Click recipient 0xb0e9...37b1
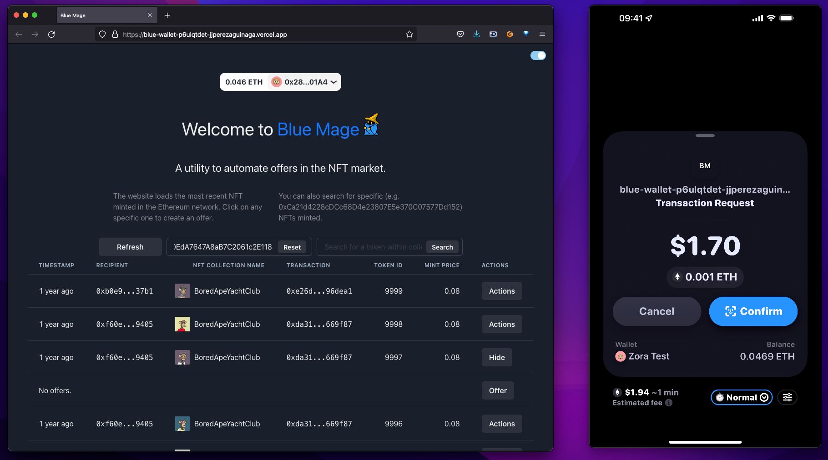828x460 pixels. click(125, 291)
